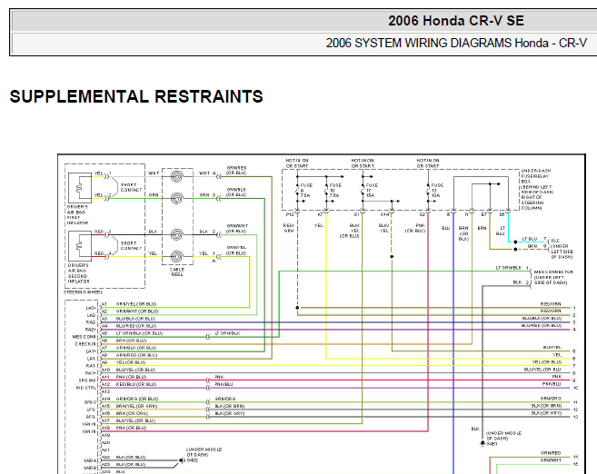Click the G451 ground symbol
The height and width of the screenshot is (474, 597).
pyautogui.click(x=483, y=443)
